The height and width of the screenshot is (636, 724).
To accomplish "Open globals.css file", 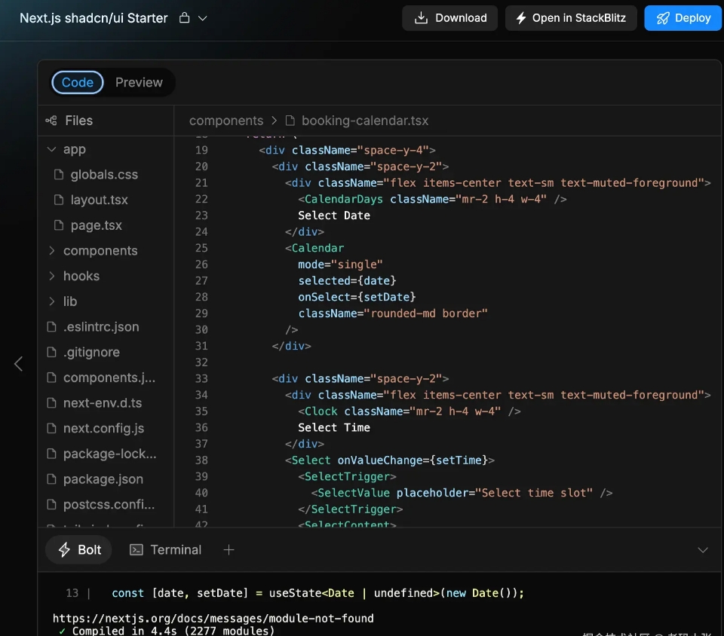I will pyautogui.click(x=104, y=175).
